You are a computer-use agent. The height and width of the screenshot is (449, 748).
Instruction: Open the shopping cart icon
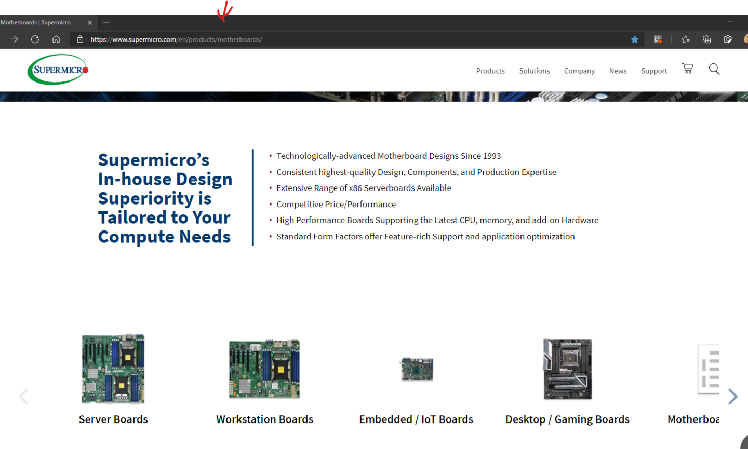click(x=687, y=69)
